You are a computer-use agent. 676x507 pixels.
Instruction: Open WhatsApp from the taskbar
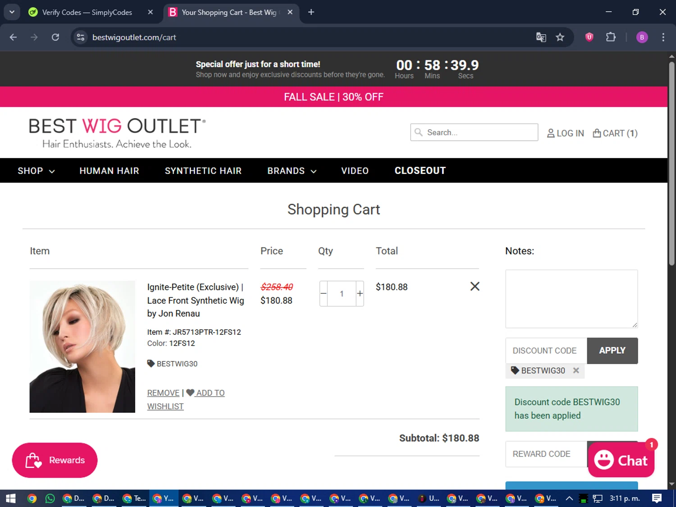pyautogui.click(x=50, y=498)
